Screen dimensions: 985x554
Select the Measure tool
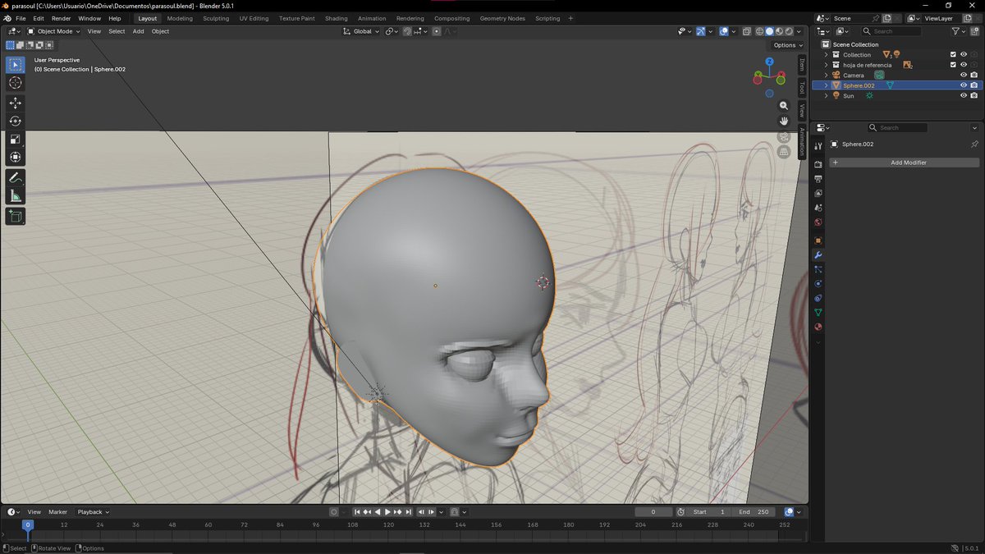(x=16, y=196)
